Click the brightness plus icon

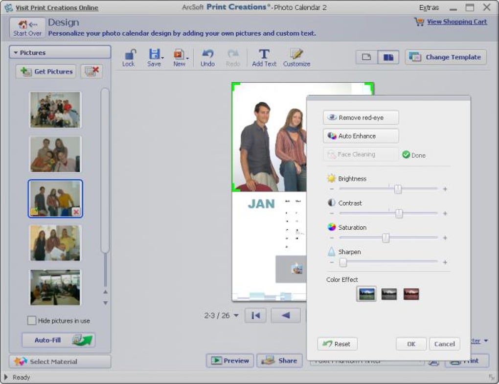pyautogui.click(x=445, y=189)
